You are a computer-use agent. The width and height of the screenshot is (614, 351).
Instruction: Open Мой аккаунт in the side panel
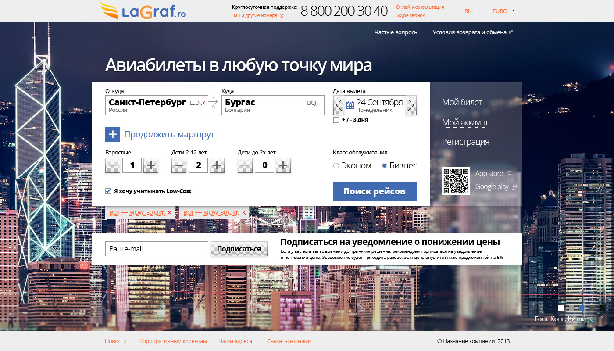[465, 122]
